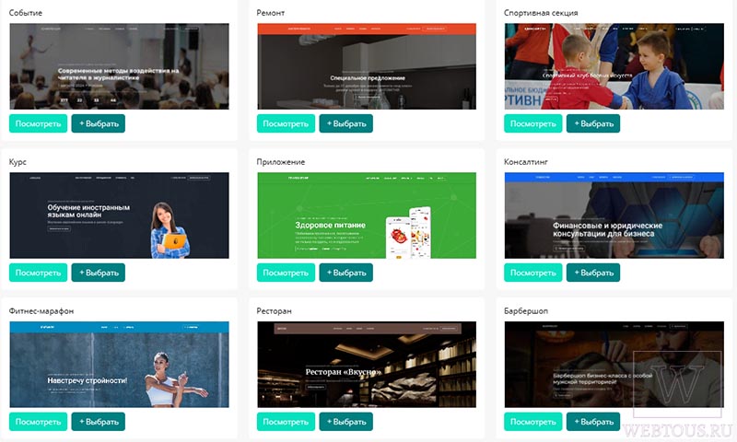Open the Ремонт kitchen template thumbnail
This screenshot has height=442, width=737.
[x=367, y=66]
